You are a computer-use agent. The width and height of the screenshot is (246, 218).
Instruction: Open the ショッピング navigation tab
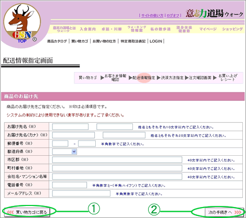[x=232, y=29]
